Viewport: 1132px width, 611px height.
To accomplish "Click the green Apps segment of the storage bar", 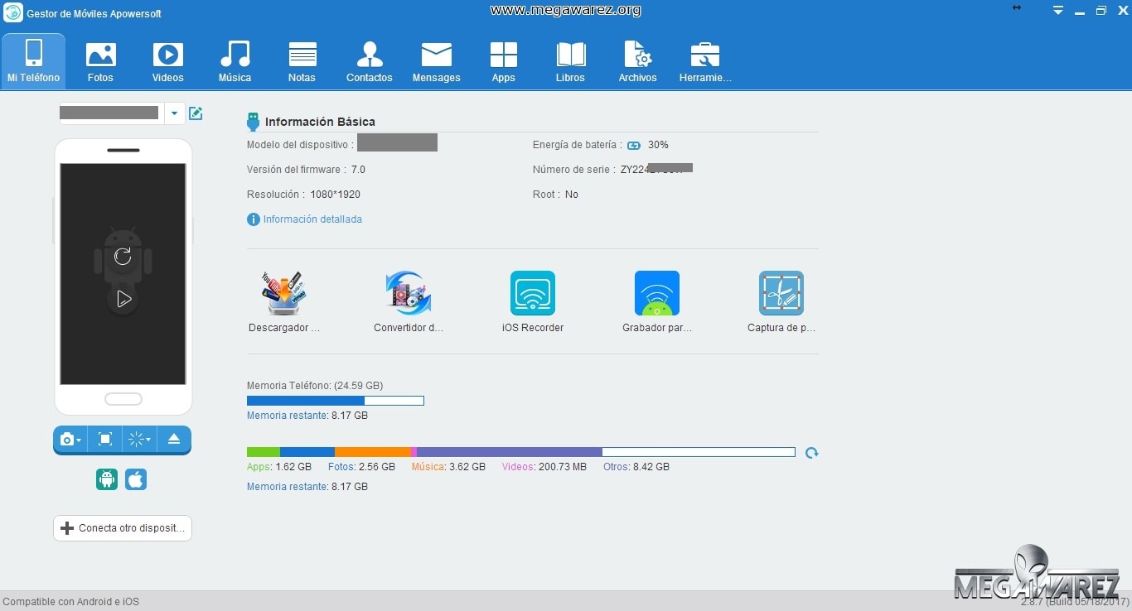I will tap(264, 452).
